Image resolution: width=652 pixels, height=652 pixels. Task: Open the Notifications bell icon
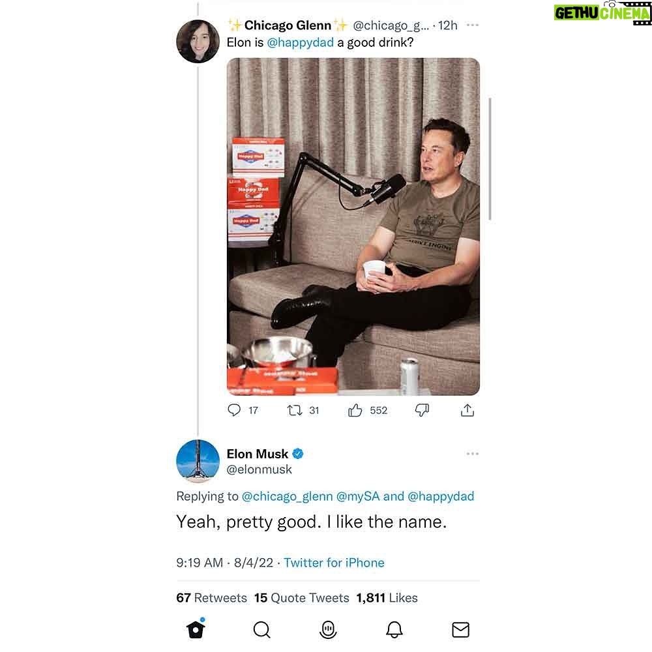pyautogui.click(x=394, y=630)
